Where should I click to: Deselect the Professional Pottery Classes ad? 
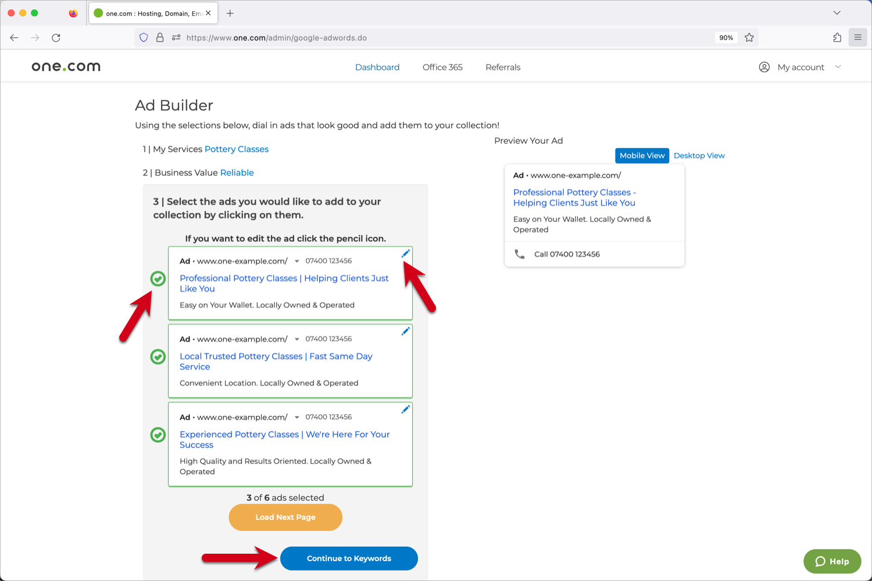pos(158,279)
